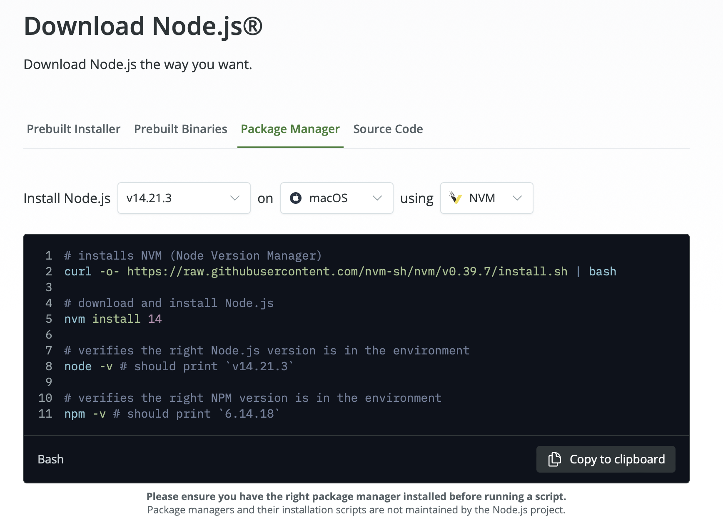Image resolution: width=723 pixels, height=525 pixels.
Task: Expand the NVM selector chevron arrow
Action: (517, 198)
